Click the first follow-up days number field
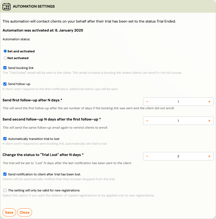Viewport: 216px width, 219px height. click(178, 102)
